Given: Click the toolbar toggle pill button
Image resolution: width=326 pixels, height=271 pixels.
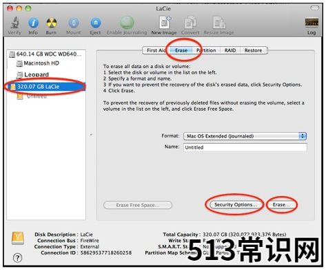Looking at the screenshot, I should [x=314, y=8].
